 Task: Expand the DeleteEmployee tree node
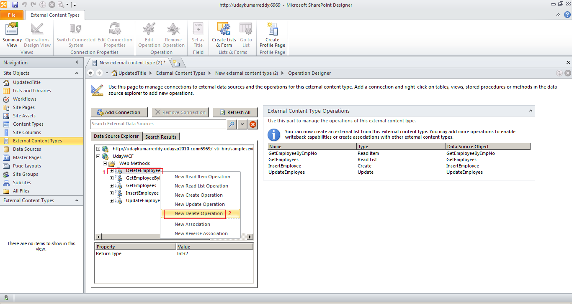pyautogui.click(x=111, y=170)
